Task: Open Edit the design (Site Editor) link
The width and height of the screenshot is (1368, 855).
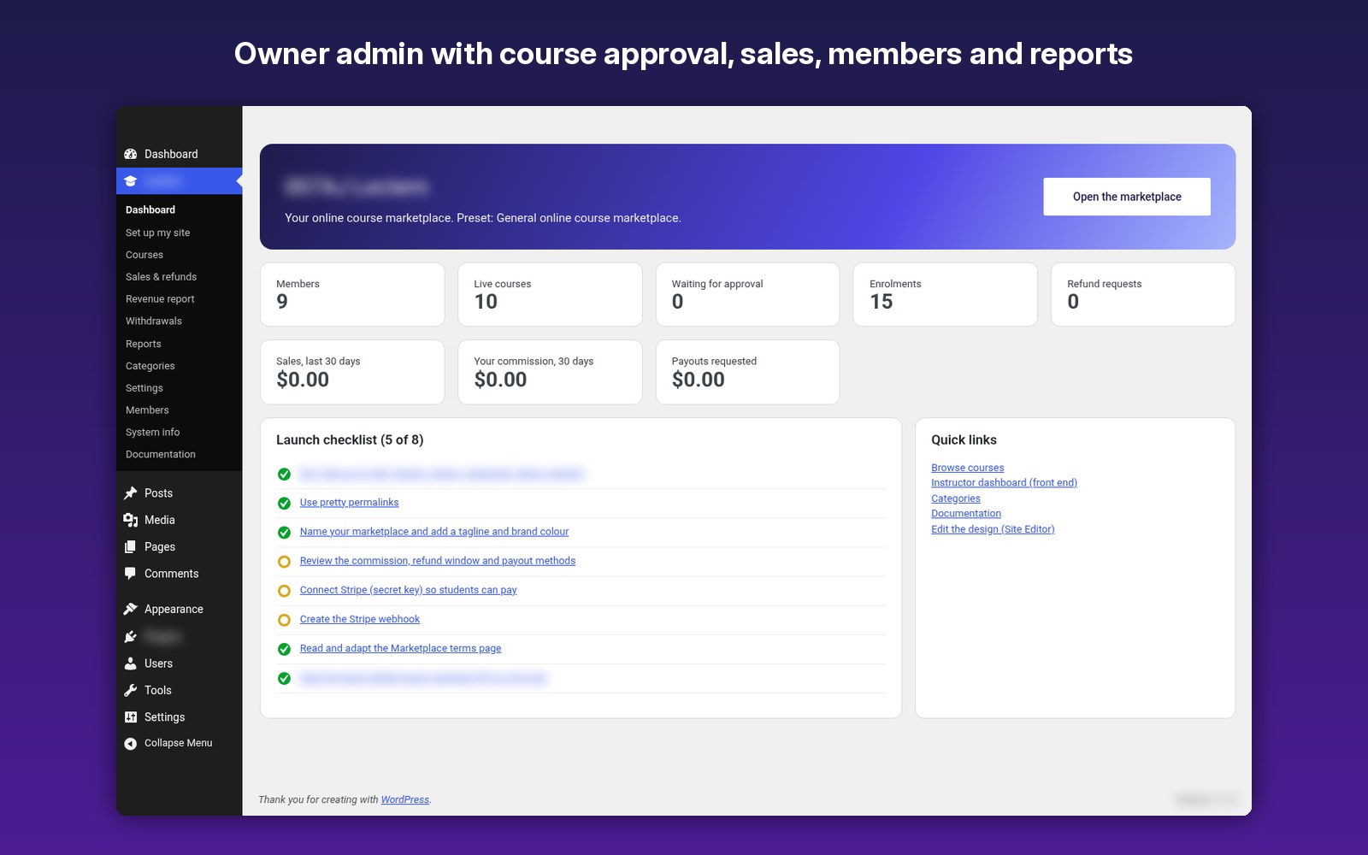Action: click(x=993, y=529)
